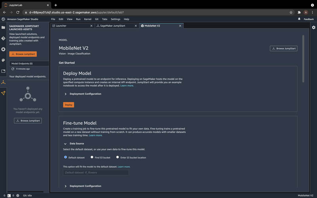
Task: Close the SageMaker JumpStart tab
Action: (136, 26)
